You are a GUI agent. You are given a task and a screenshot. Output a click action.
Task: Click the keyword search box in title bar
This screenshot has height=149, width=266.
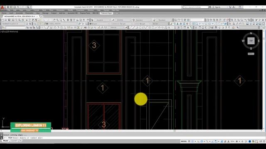196,7
